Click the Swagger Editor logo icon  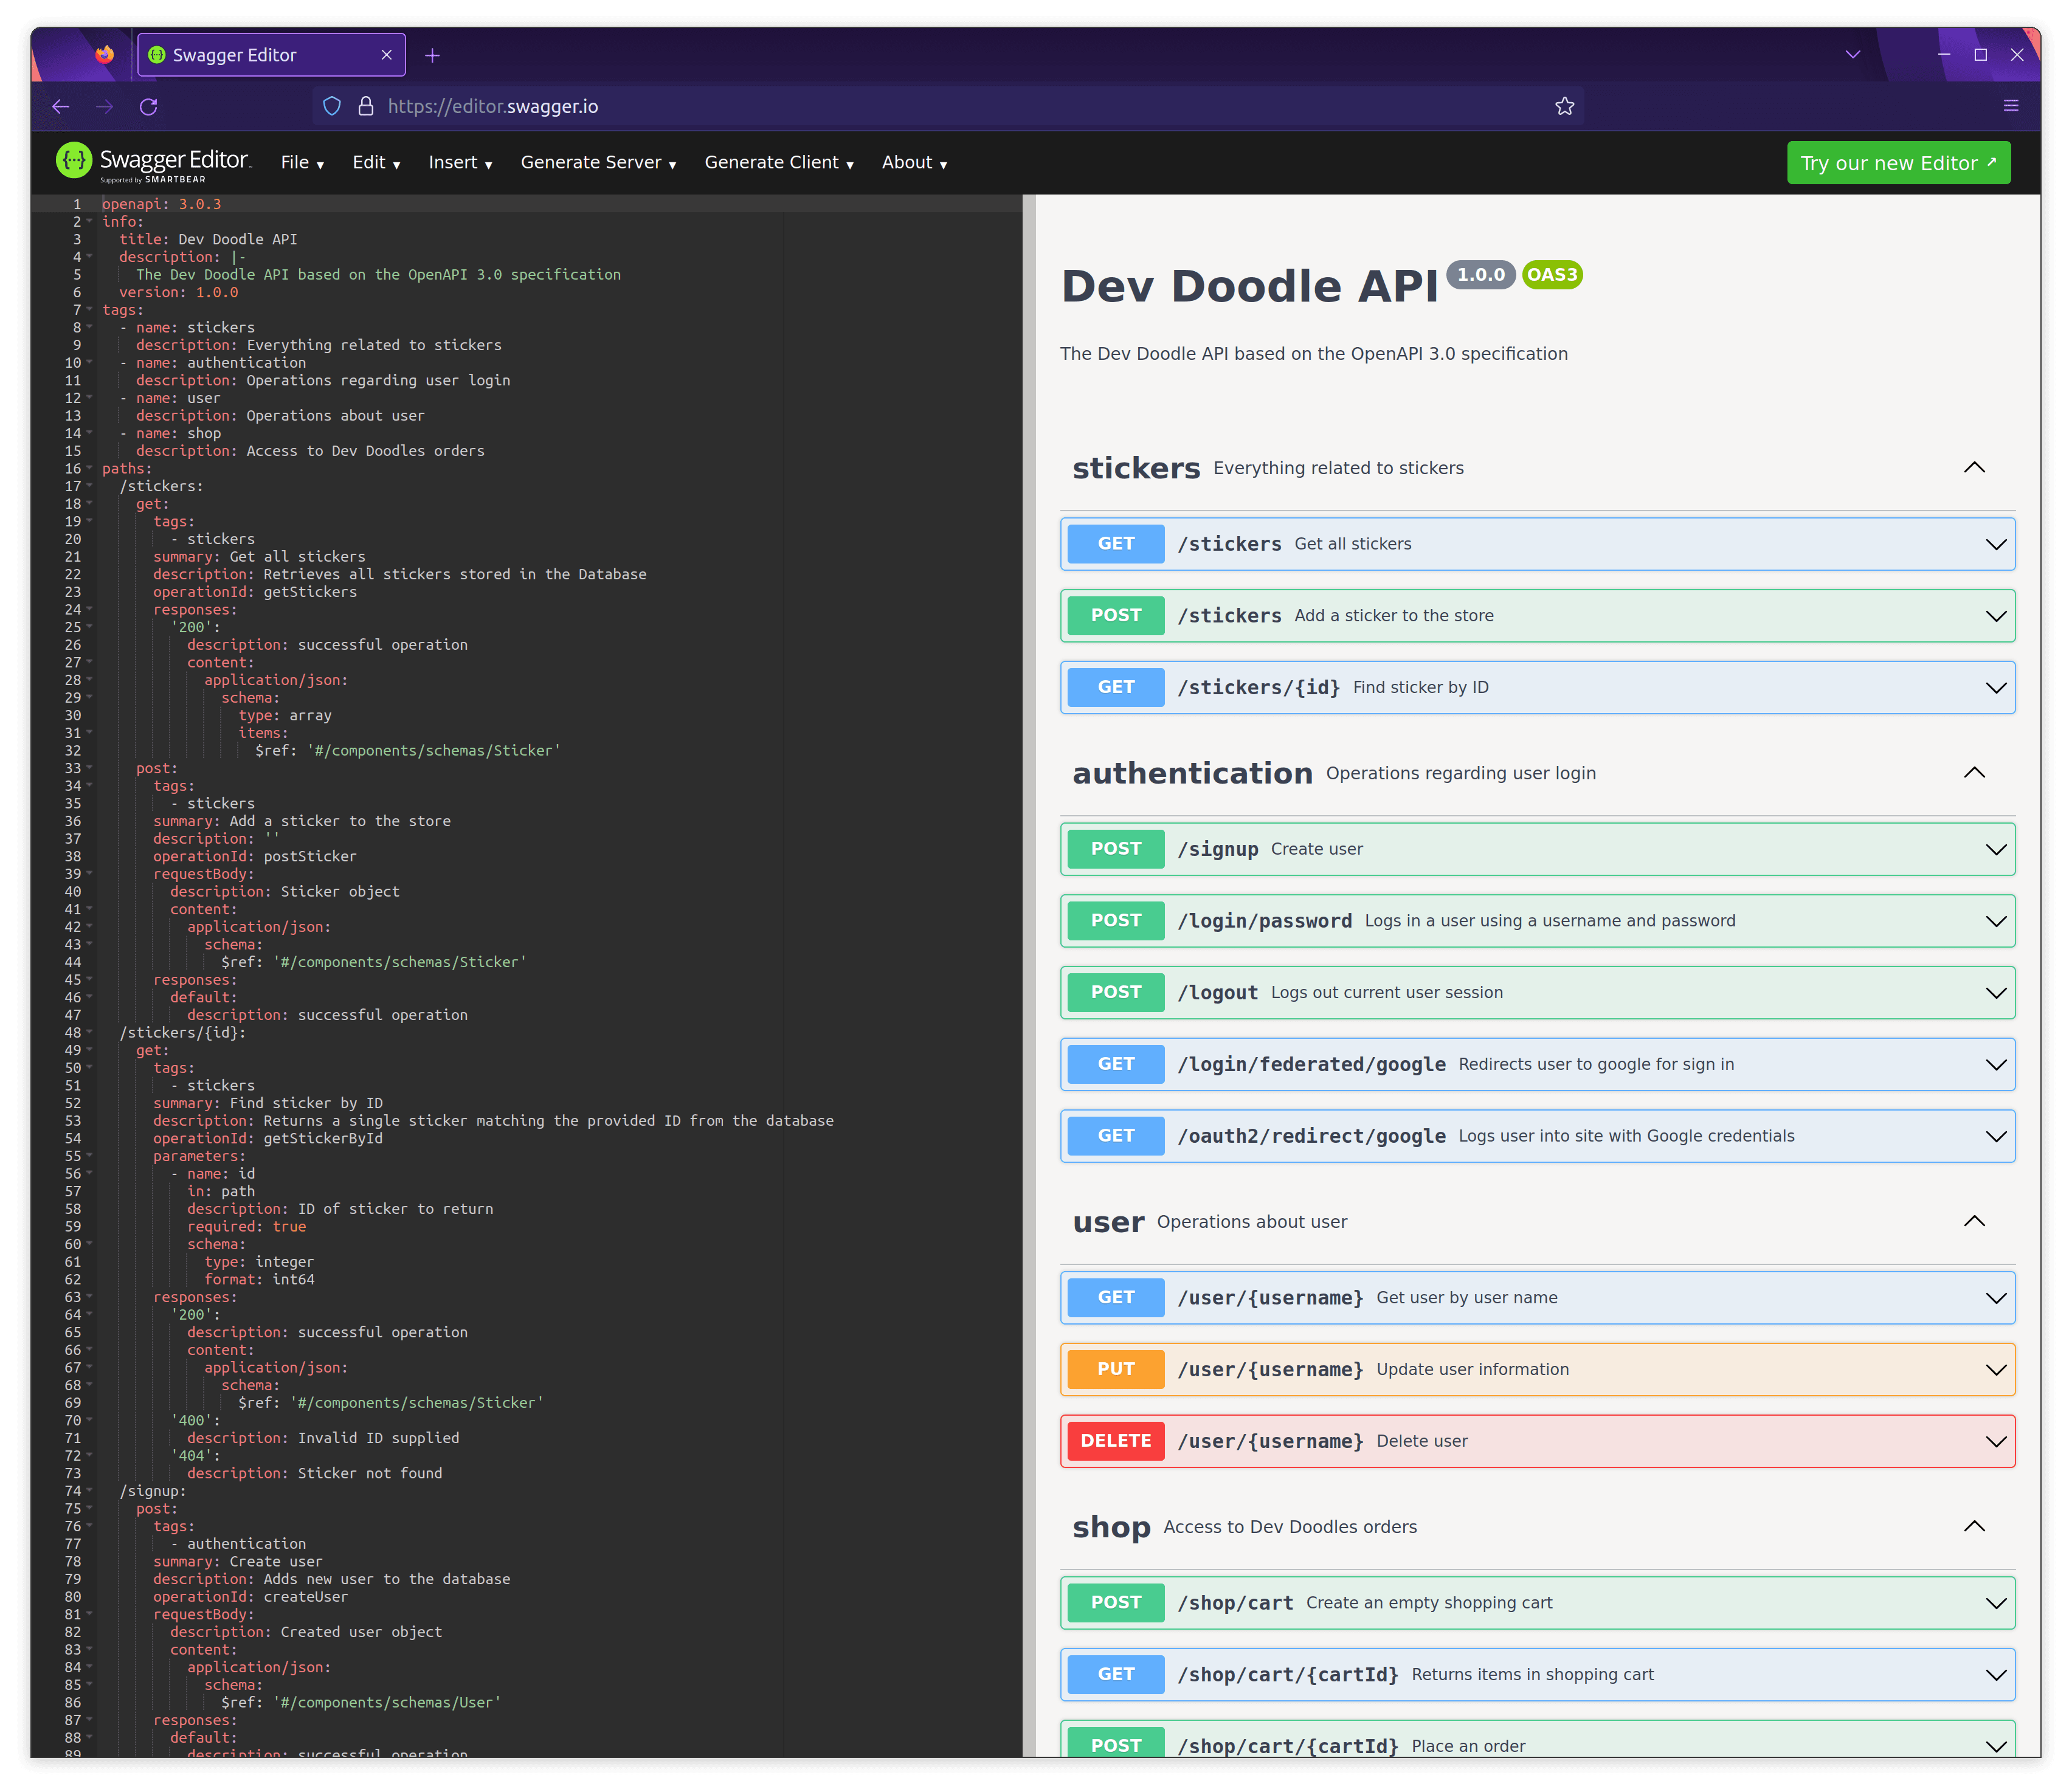[x=74, y=160]
